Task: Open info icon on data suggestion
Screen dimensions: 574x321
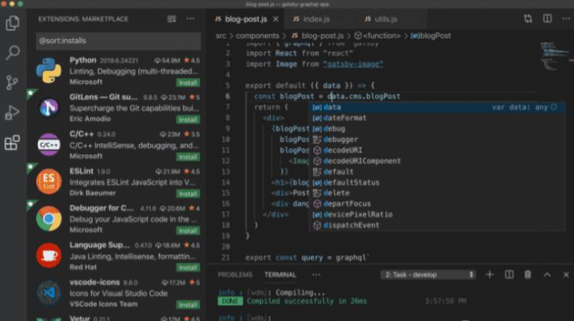Action: click(x=554, y=107)
